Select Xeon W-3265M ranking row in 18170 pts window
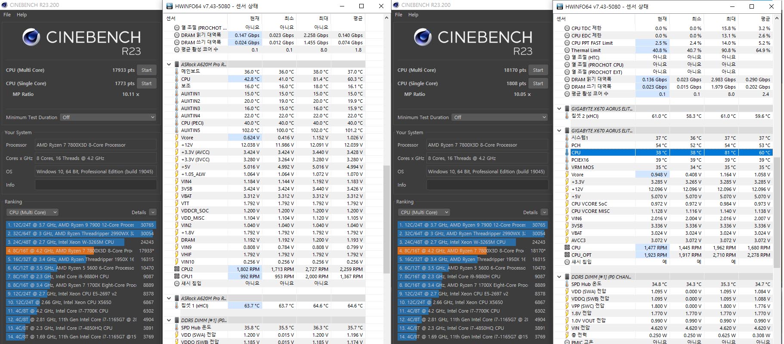The image size is (784, 344). (472, 242)
